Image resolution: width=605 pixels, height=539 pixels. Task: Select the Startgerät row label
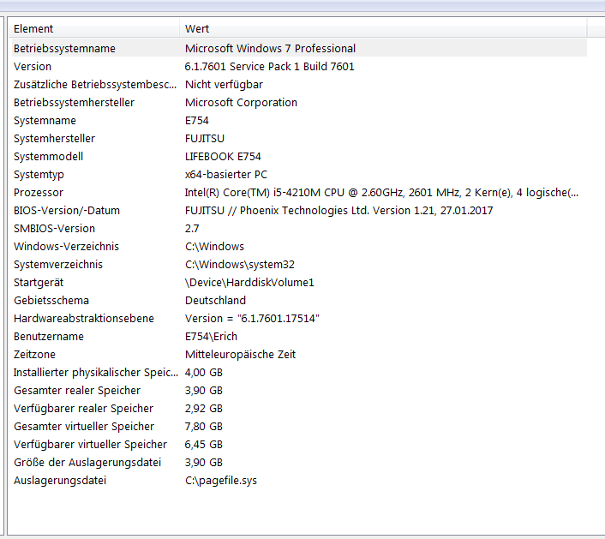pos(39,283)
